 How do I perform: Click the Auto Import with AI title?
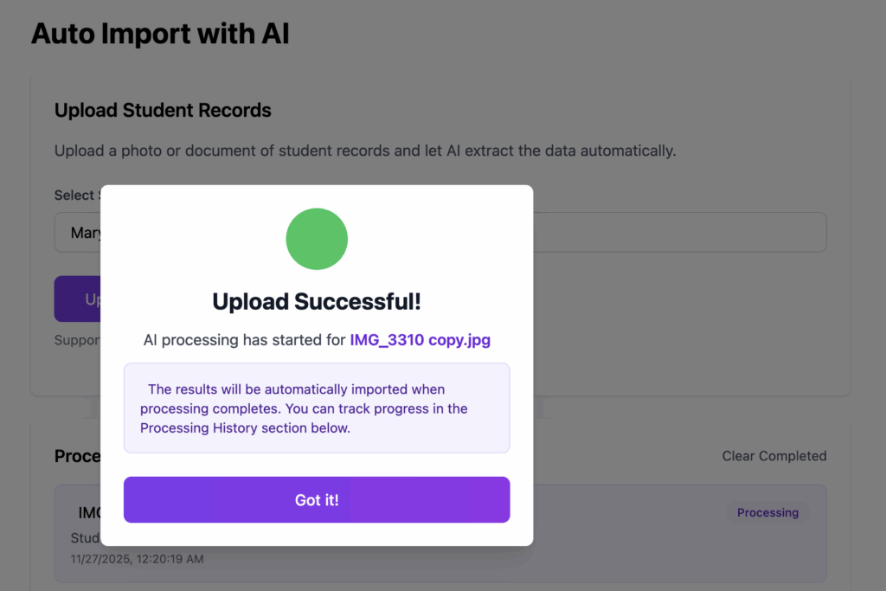click(160, 34)
